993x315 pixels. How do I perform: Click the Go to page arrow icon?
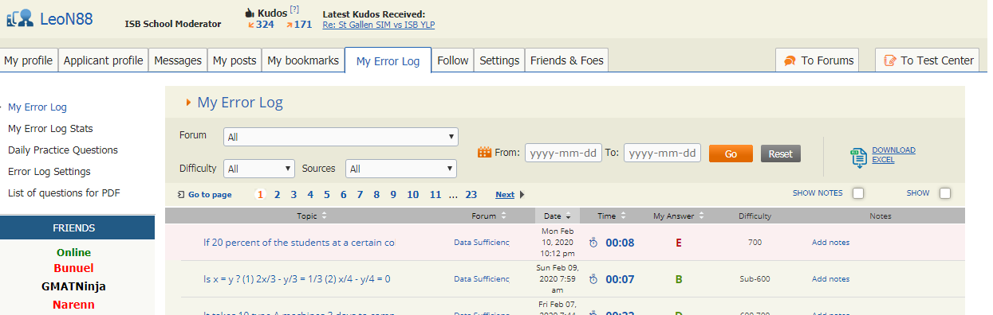pyautogui.click(x=181, y=195)
